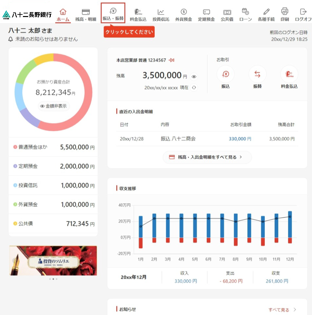Expand 定期預金 asset category row
Image resolution: width=312 pixels, height=315 pixels.
(x=53, y=166)
